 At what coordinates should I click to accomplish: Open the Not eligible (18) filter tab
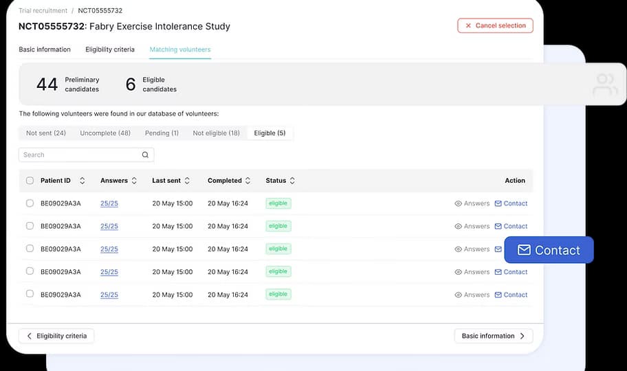click(216, 133)
